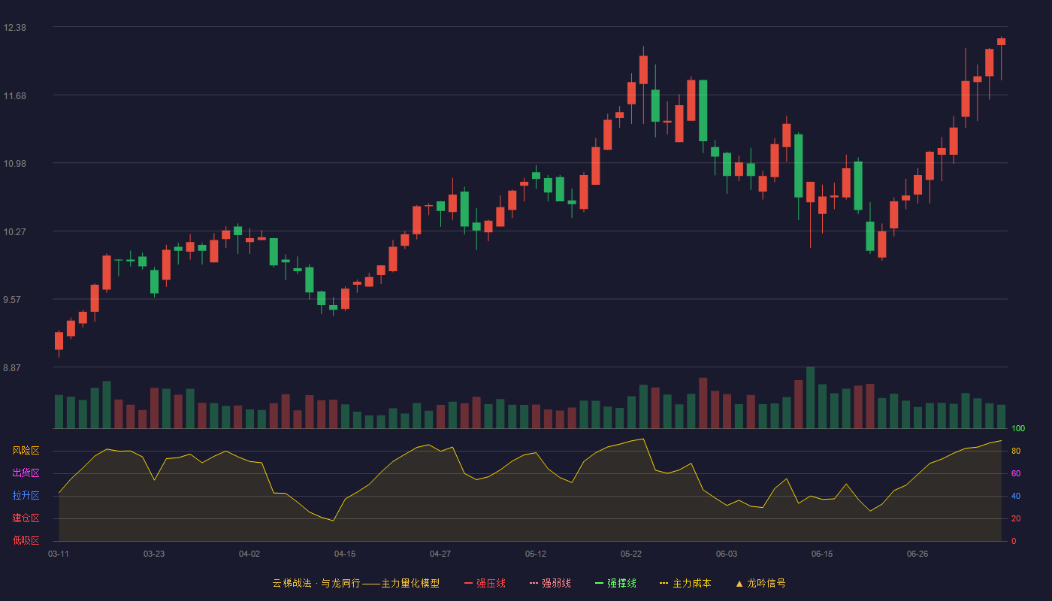Click the red 强压线 legend line marker
Image resolution: width=1052 pixels, height=601 pixels.
pos(469,583)
